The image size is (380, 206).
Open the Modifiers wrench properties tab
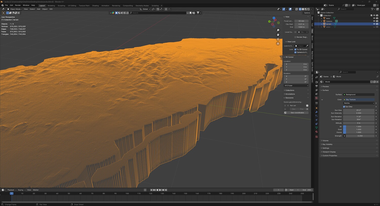click(x=316, y=112)
